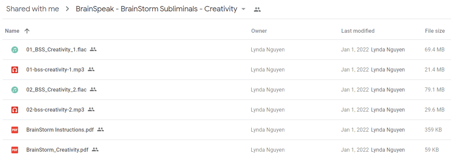This screenshot has width=451, height=159.
Task: Click the Owner column header
Action: click(x=259, y=31)
